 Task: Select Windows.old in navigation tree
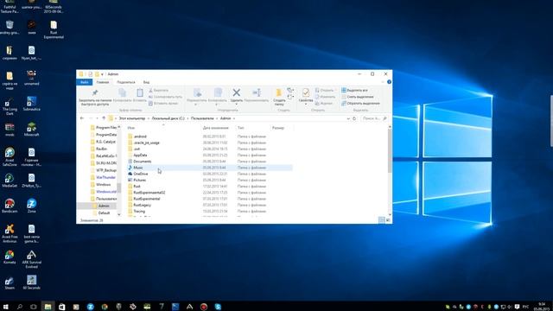pyautogui.click(x=106, y=192)
